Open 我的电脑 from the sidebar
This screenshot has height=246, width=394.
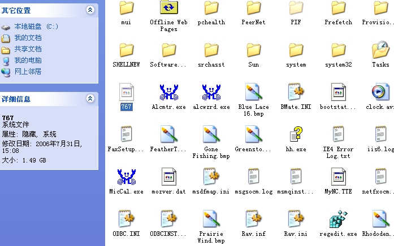pos(28,60)
